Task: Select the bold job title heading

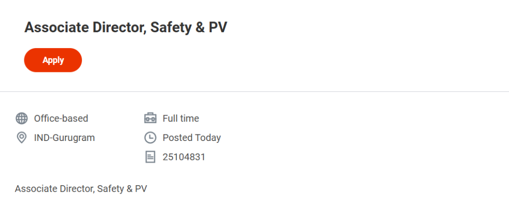Action: pos(125,27)
